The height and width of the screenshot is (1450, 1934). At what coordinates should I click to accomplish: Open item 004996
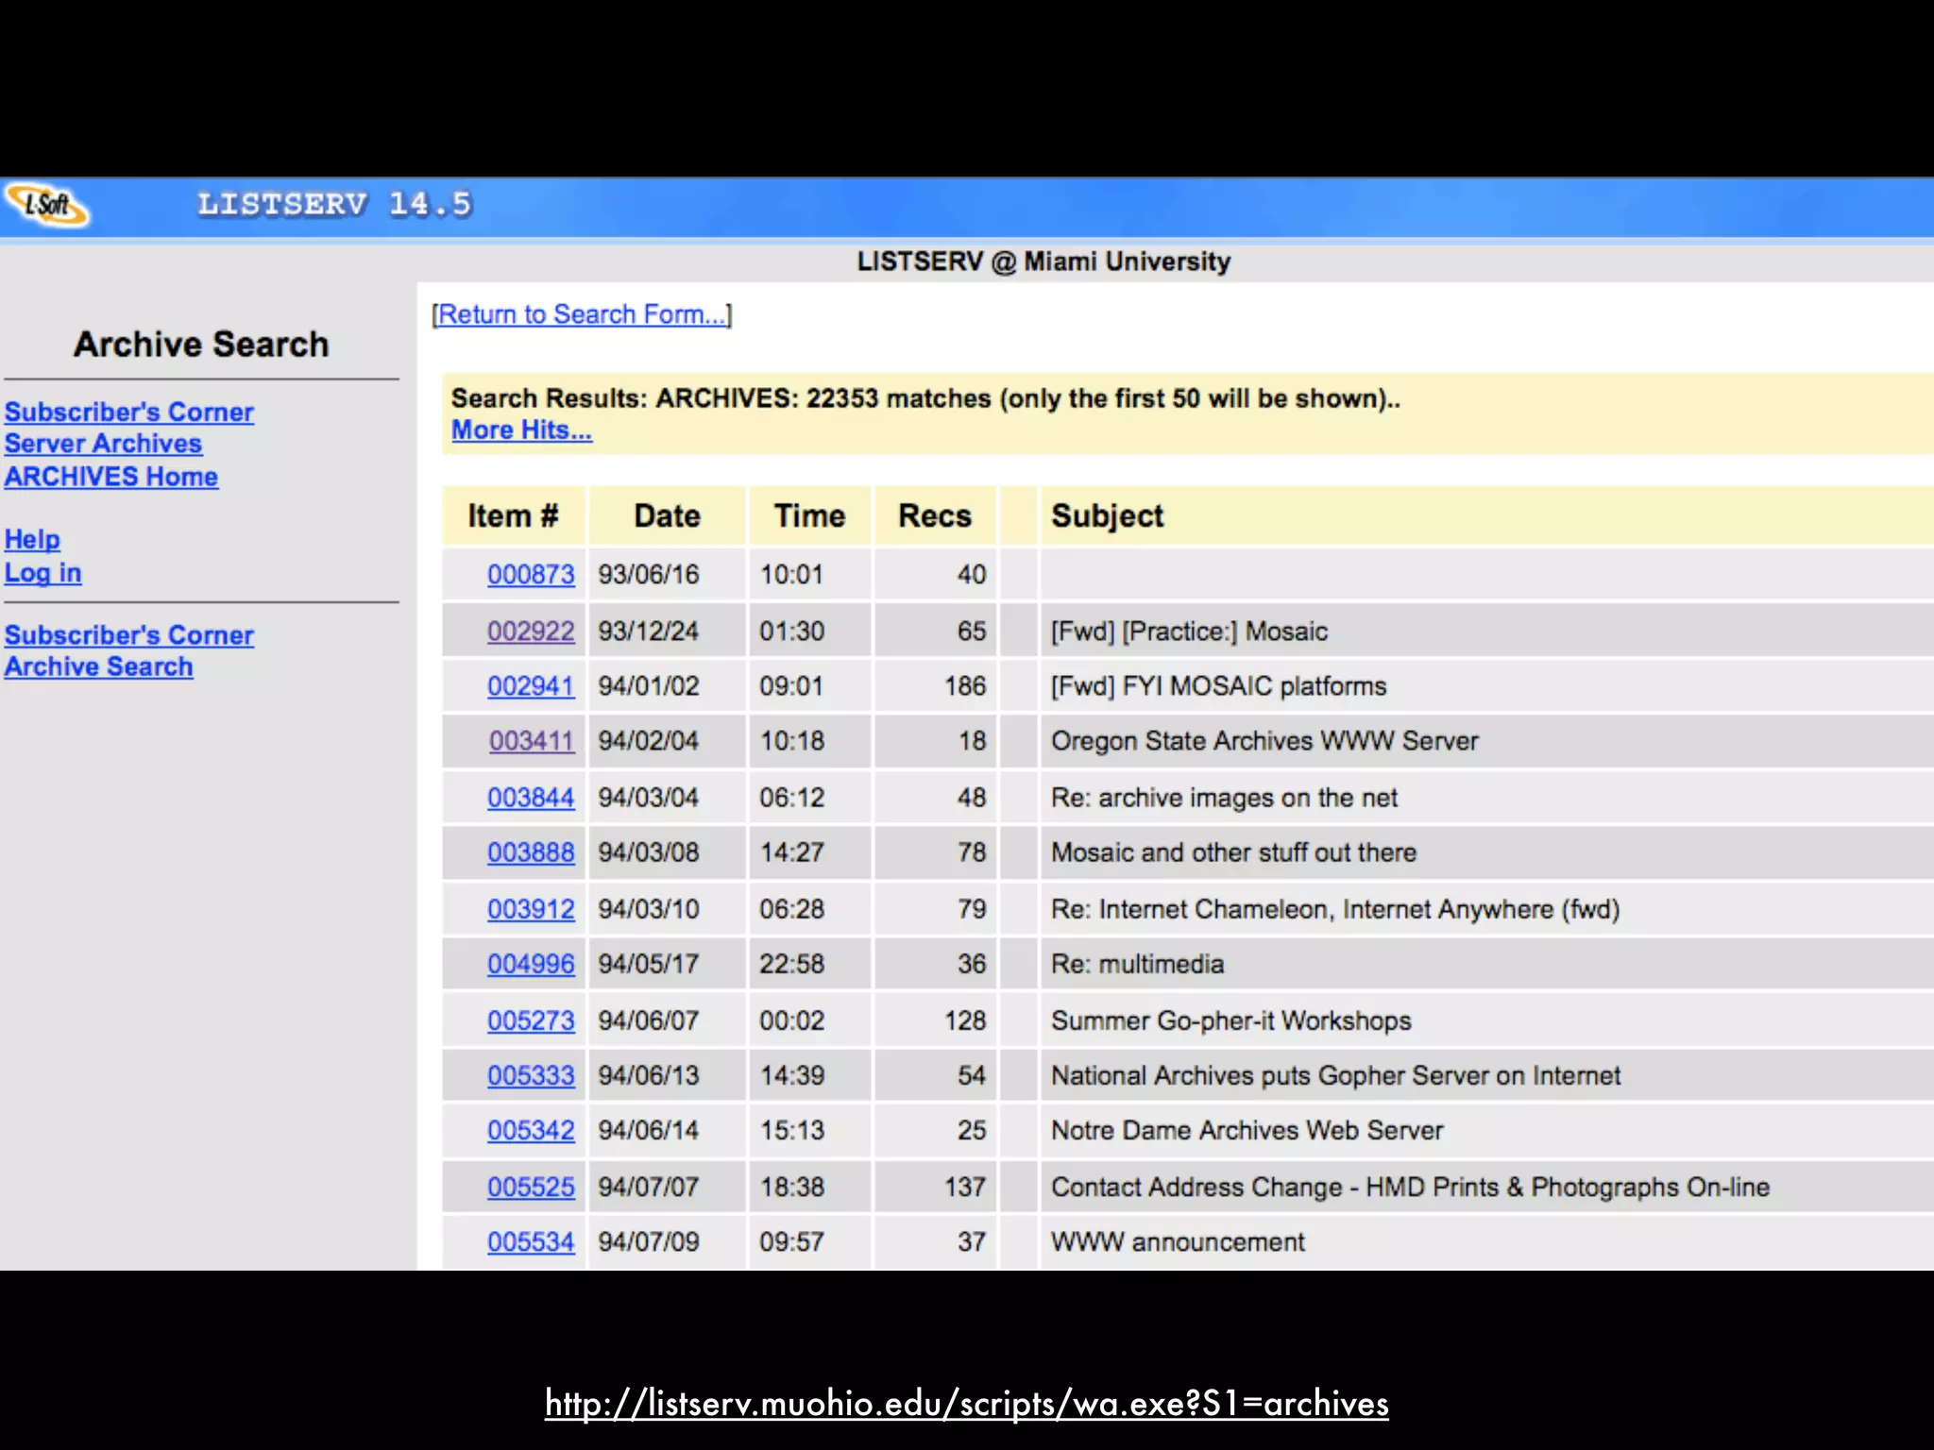coord(531,964)
